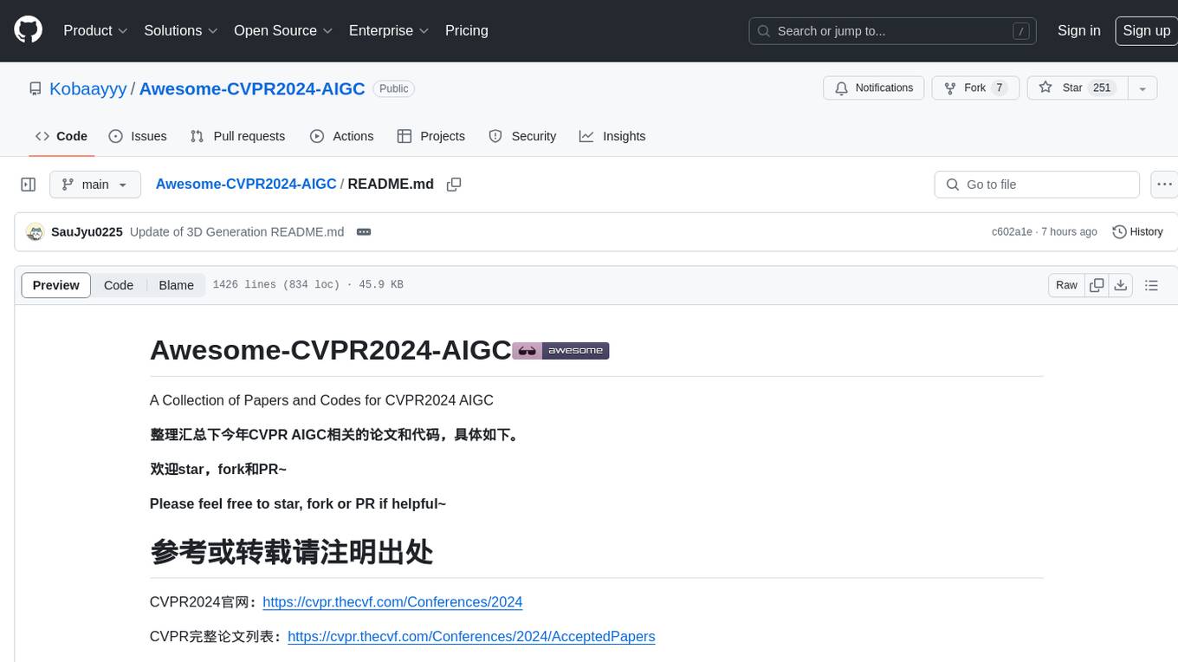
Task: Switch to the Insights tab
Action: click(x=612, y=136)
